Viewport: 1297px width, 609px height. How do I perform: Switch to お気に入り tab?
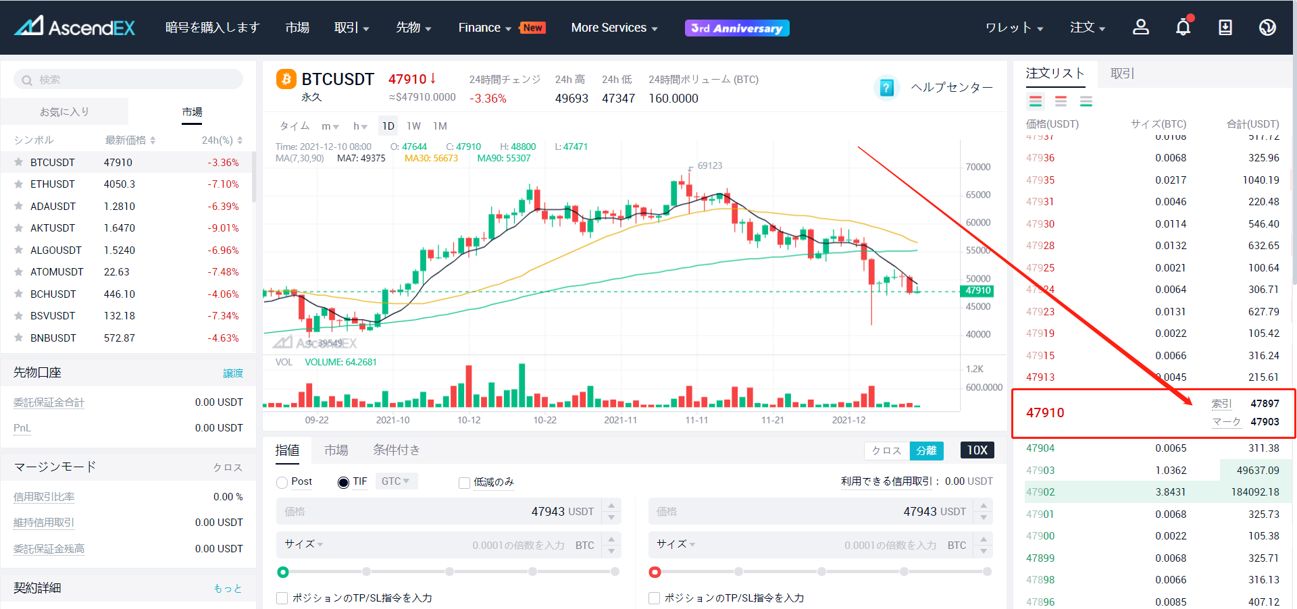point(64,111)
